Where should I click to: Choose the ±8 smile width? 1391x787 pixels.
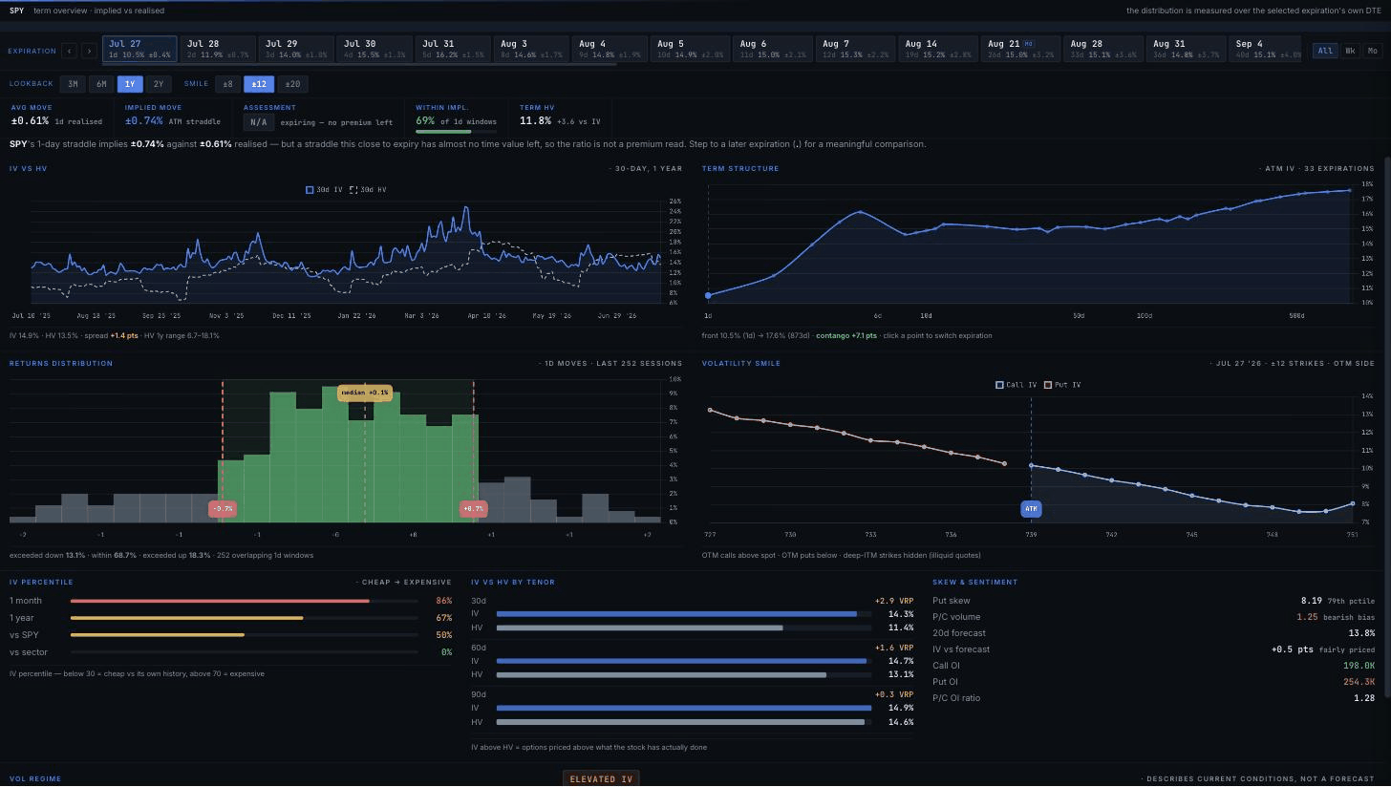click(x=227, y=84)
